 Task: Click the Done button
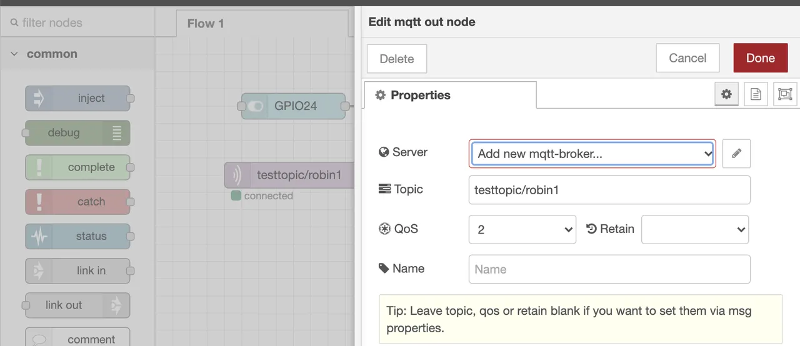pos(761,58)
